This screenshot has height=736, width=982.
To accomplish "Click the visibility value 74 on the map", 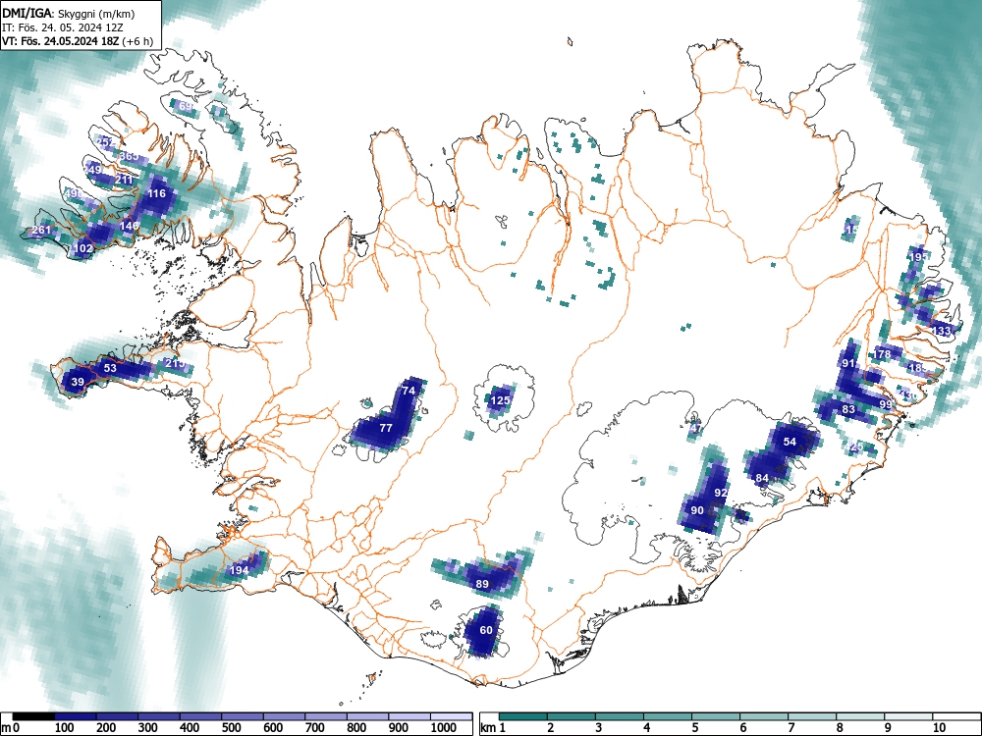I will click(409, 391).
